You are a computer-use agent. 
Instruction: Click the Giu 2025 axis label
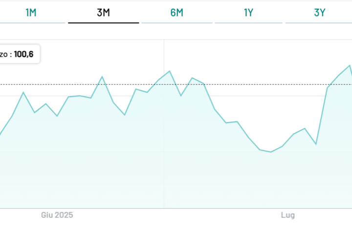(x=57, y=215)
